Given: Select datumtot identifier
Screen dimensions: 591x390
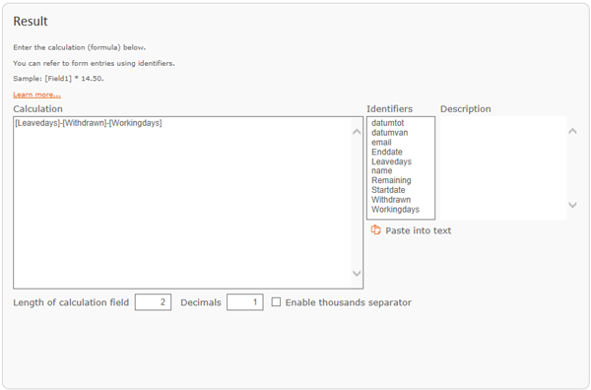Looking at the screenshot, I should point(387,123).
